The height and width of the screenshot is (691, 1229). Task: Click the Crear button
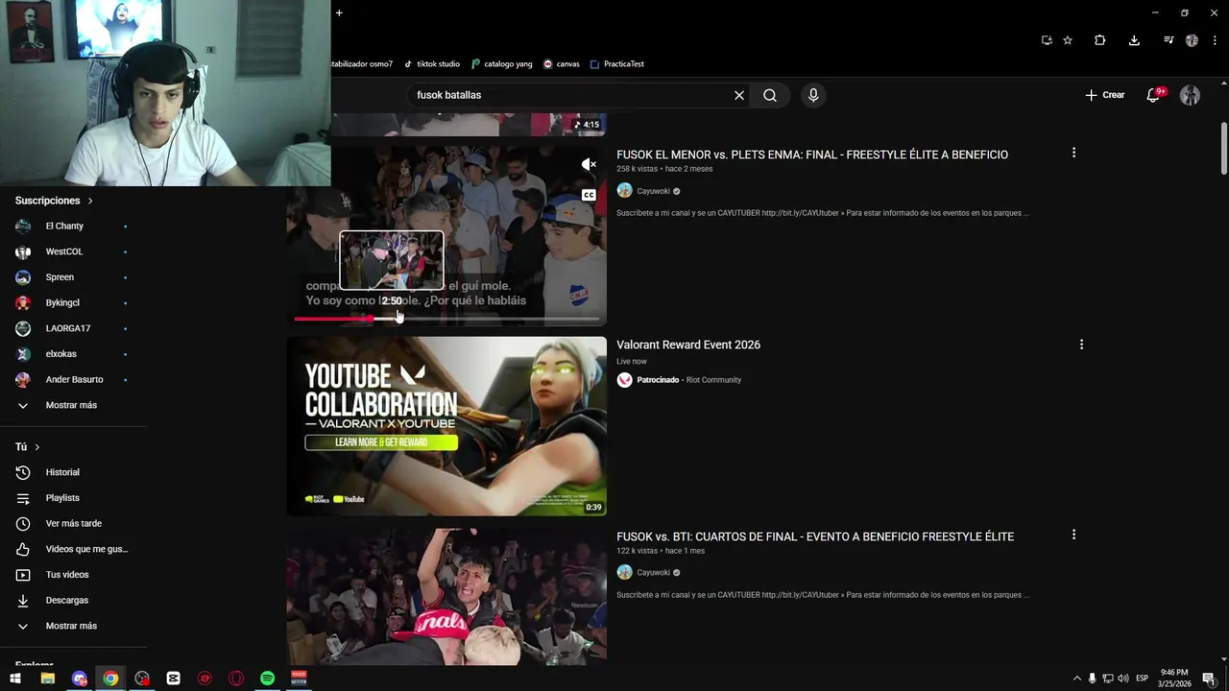click(x=1104, y=95)
